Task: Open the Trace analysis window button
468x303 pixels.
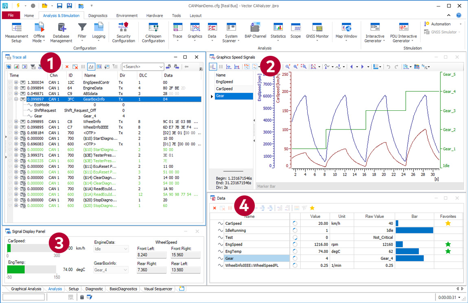Action: point(177,32)
